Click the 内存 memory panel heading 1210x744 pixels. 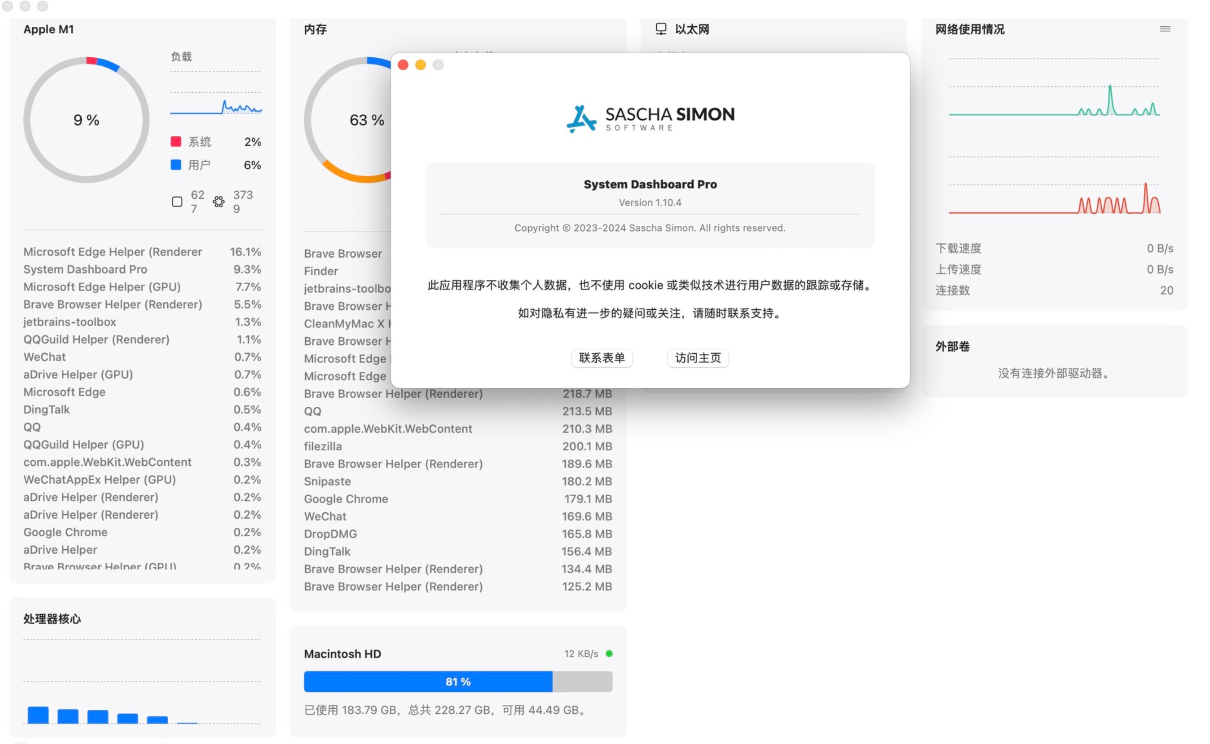[x=315, y=29]
